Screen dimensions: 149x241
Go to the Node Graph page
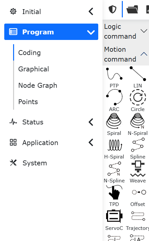coord(38,85)
